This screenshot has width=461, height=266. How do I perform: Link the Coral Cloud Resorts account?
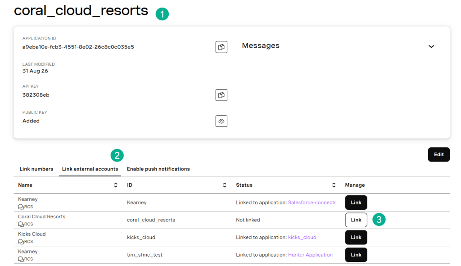pyautogui.click(x=356, y=220)
